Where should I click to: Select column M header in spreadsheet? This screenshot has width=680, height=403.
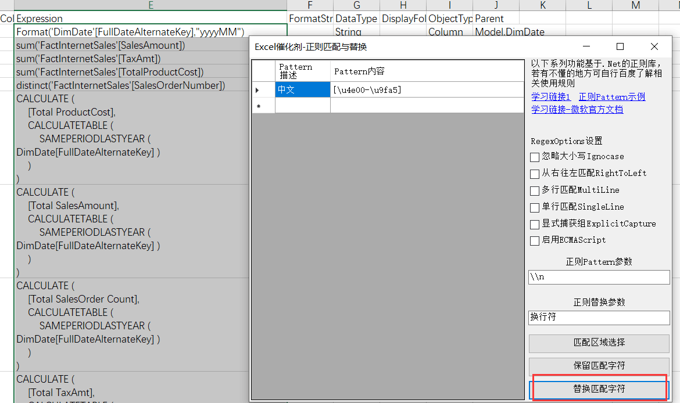[x=635, y=5]
